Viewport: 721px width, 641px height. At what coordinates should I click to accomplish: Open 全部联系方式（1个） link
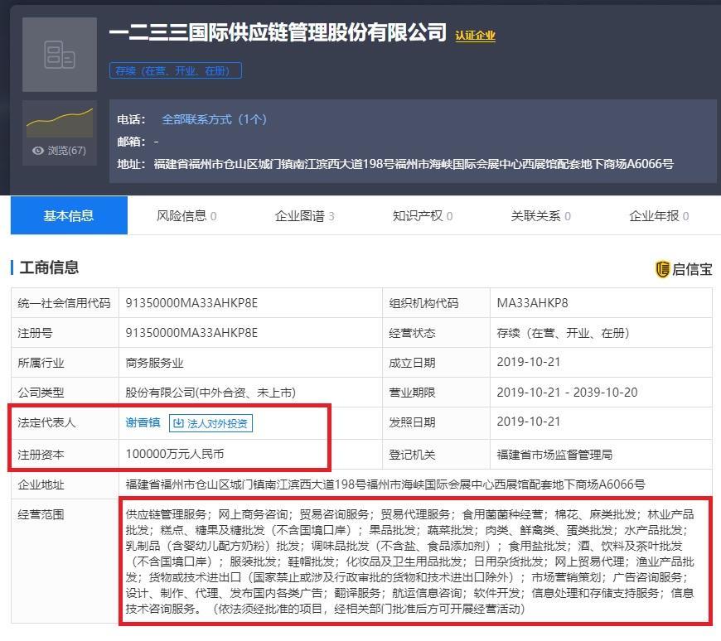pos(215,119)
